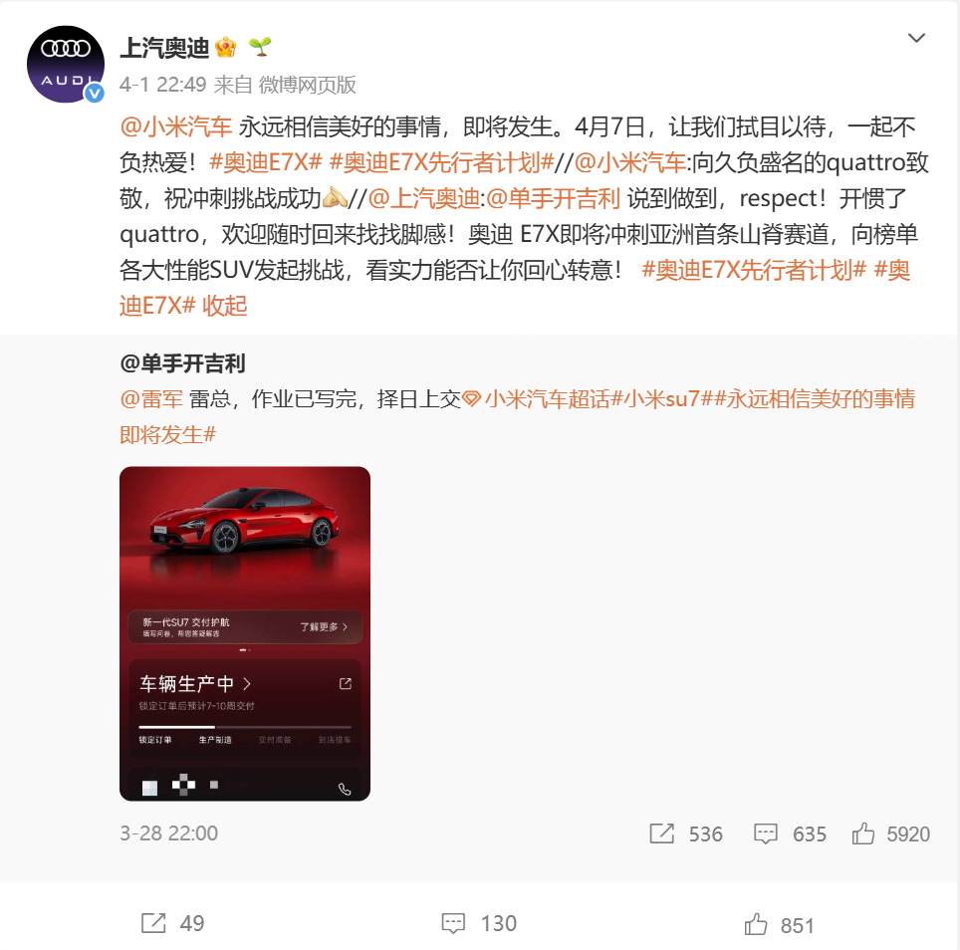Like this post with the 851 thumbs-up
The height and width of the screenshot is (950, 960).
[x=756, y=924]
